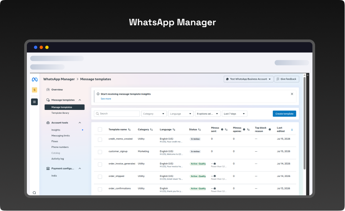The image size is (345, 211).
Task: Open the credit_memo_created template
Action: point(121,139)
